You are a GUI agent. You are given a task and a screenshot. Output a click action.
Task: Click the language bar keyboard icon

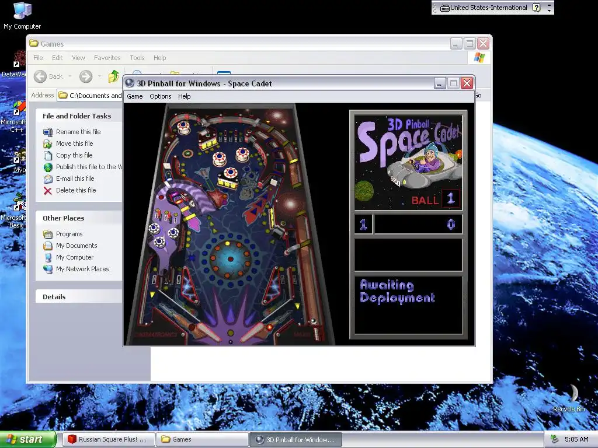pos(444,8)
